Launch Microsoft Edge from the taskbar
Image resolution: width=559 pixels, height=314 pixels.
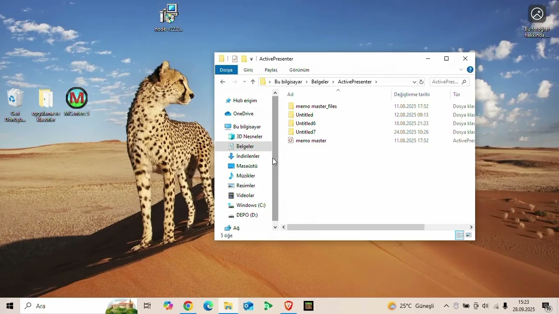(x=208, y=306)
